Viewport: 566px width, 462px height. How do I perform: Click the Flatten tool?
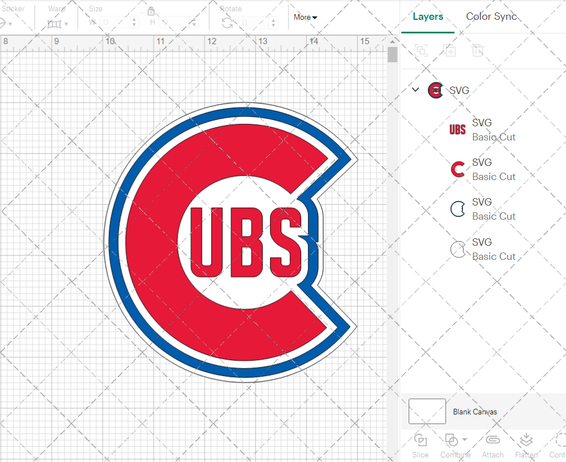526,446
